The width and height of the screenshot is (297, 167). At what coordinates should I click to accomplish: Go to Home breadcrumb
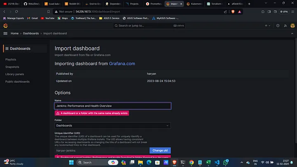14,33
